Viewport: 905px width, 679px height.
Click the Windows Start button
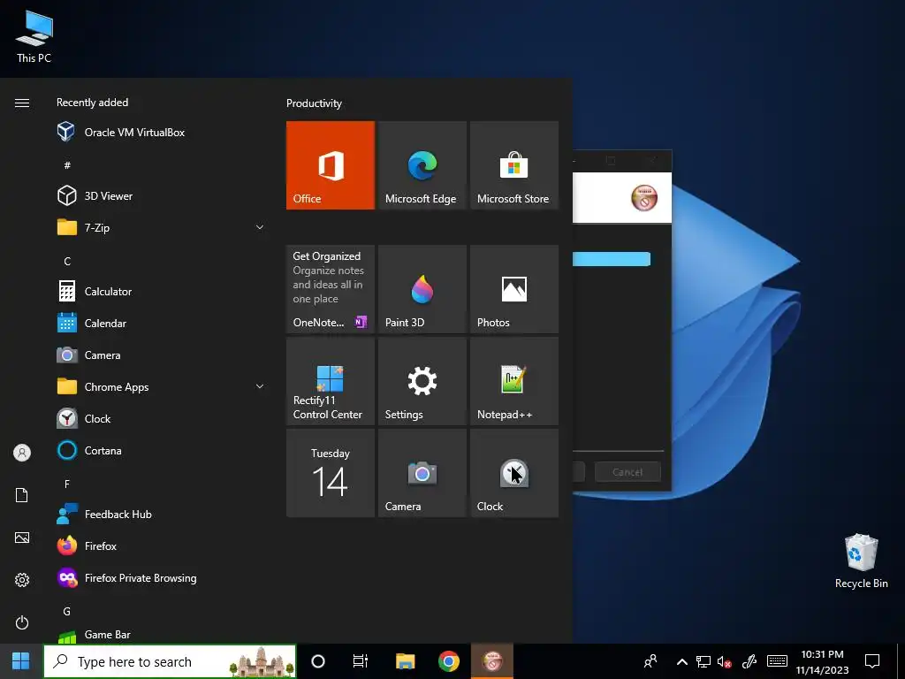click(x=21, y=661)
